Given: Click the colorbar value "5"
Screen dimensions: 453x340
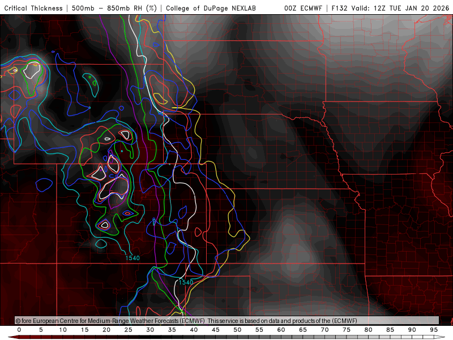Looking at the screenshot, I should coord(41,330).
